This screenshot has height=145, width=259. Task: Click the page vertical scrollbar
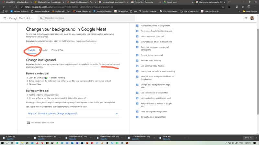[258, 72]
